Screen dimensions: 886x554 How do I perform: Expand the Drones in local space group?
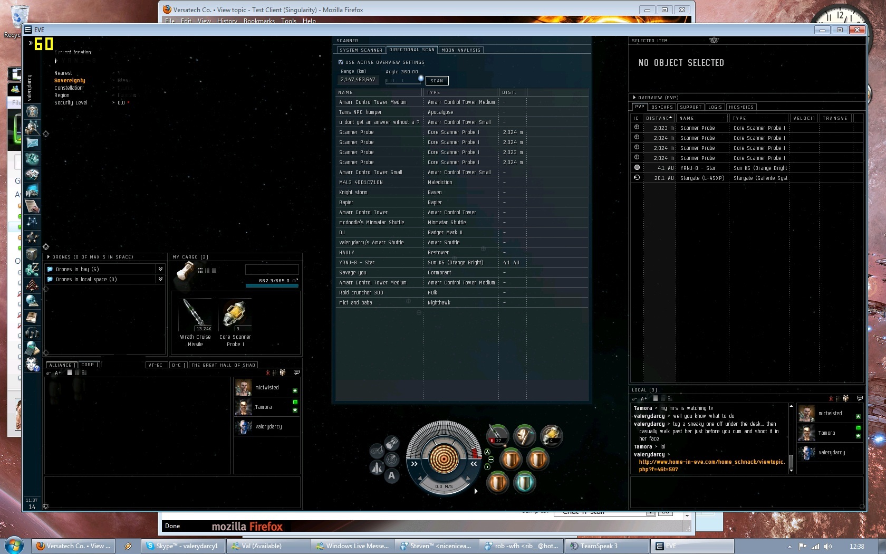click(x=160, y=279)
